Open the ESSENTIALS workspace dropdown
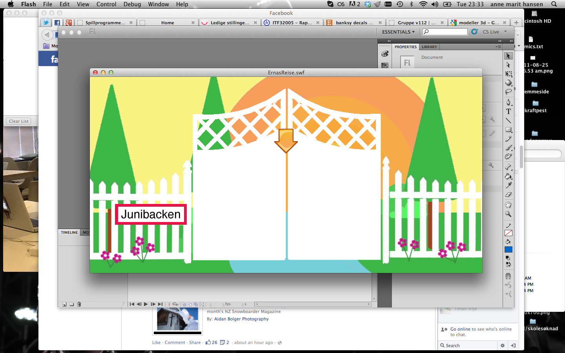Screen dimensions: 565x353 (397, 32)
